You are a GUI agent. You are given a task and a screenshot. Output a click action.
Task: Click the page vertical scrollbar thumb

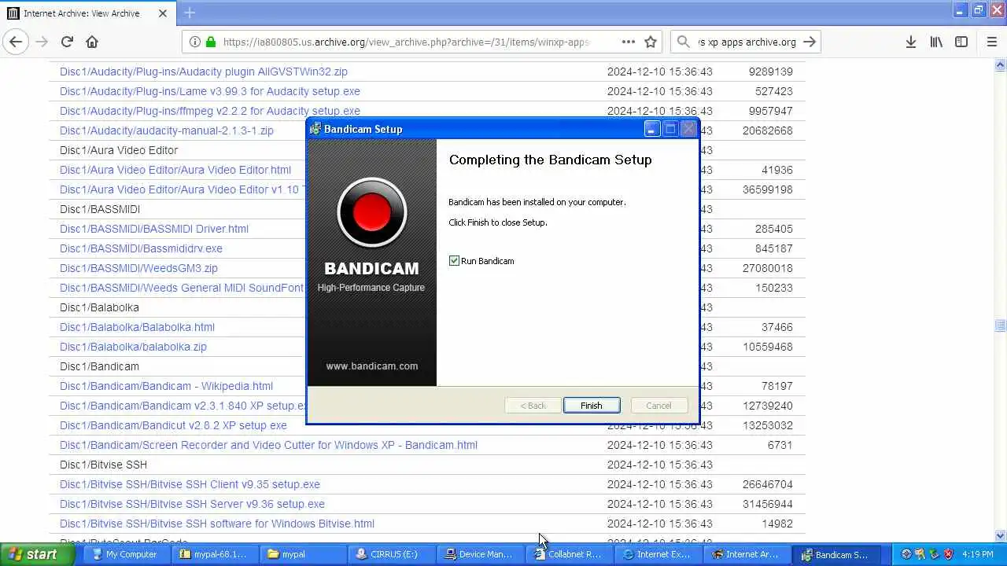pos(1000,325)
